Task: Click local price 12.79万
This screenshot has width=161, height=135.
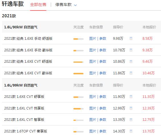Action: click(x=148, y=120)
